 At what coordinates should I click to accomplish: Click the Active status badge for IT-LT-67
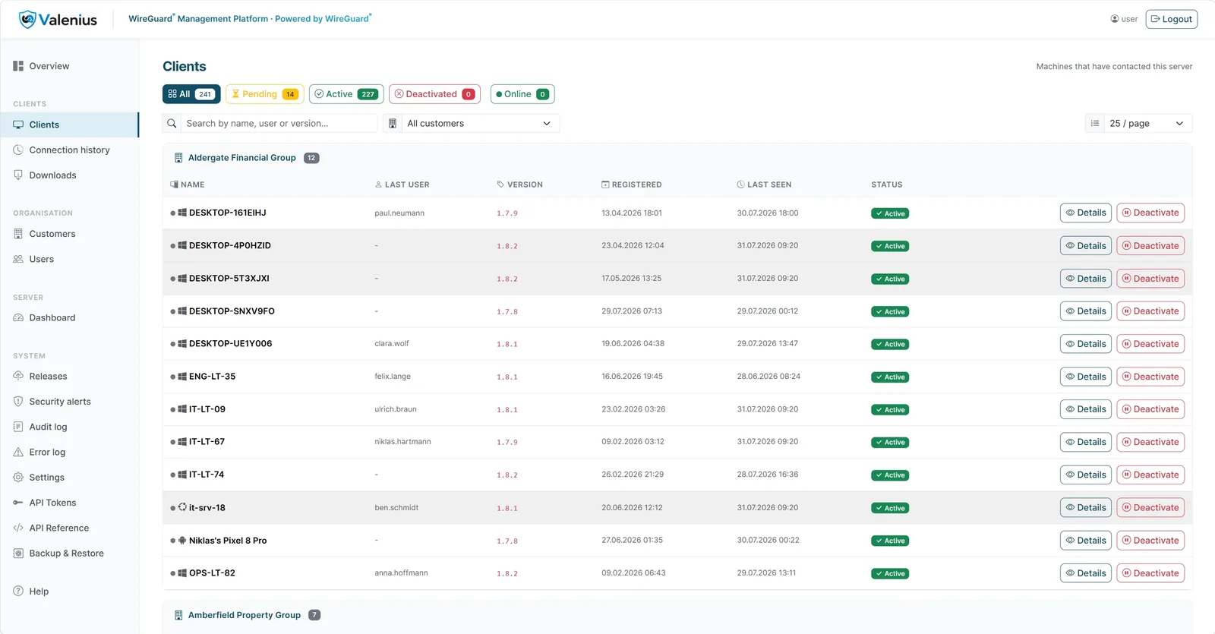point(890,443)
